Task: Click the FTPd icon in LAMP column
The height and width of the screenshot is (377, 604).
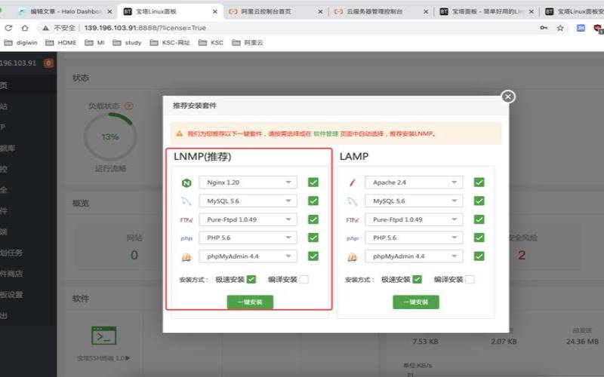Action: [x=352, y=220]
